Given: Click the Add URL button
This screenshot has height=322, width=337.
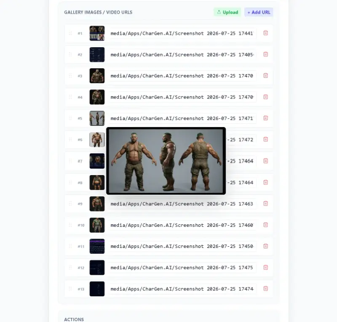Looking at the screenshot, I should pos(259,12).
